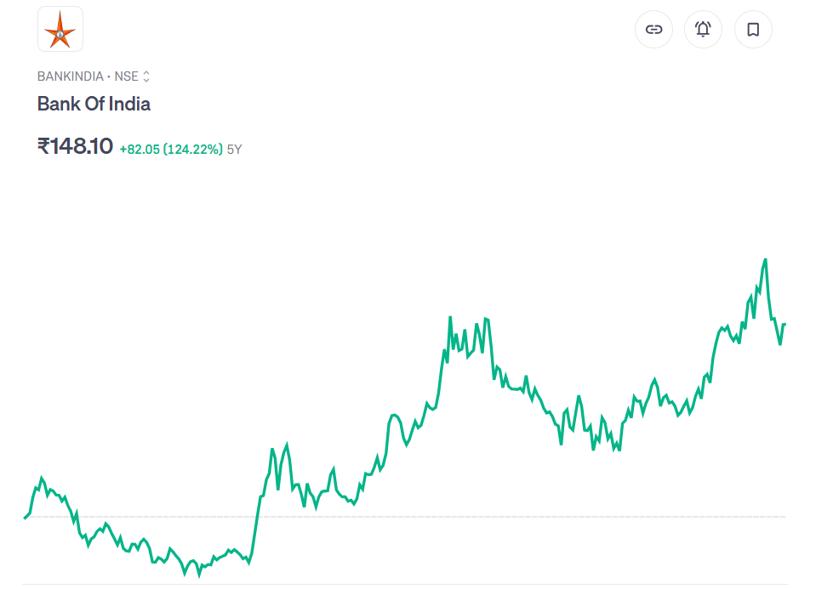The image size is (816, 589).
Task: Click the leftmost starting point of the chart
Action: click(25, 518)
